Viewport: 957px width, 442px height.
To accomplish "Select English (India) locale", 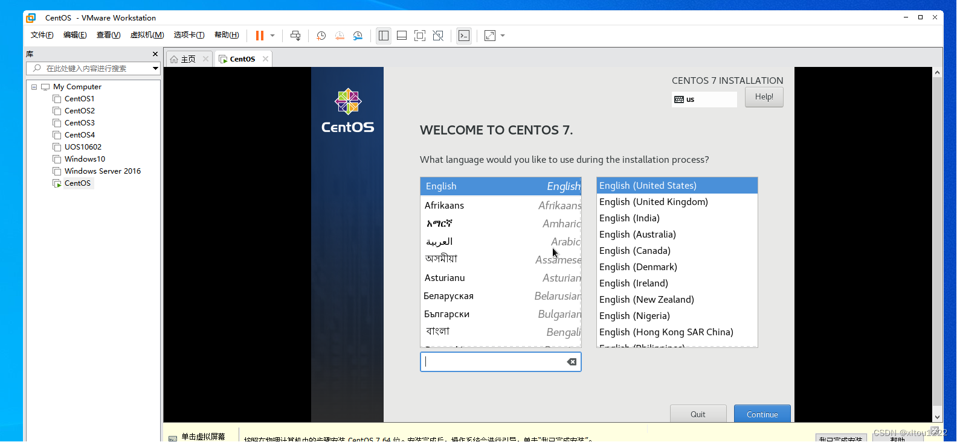I will coord(677,218).
